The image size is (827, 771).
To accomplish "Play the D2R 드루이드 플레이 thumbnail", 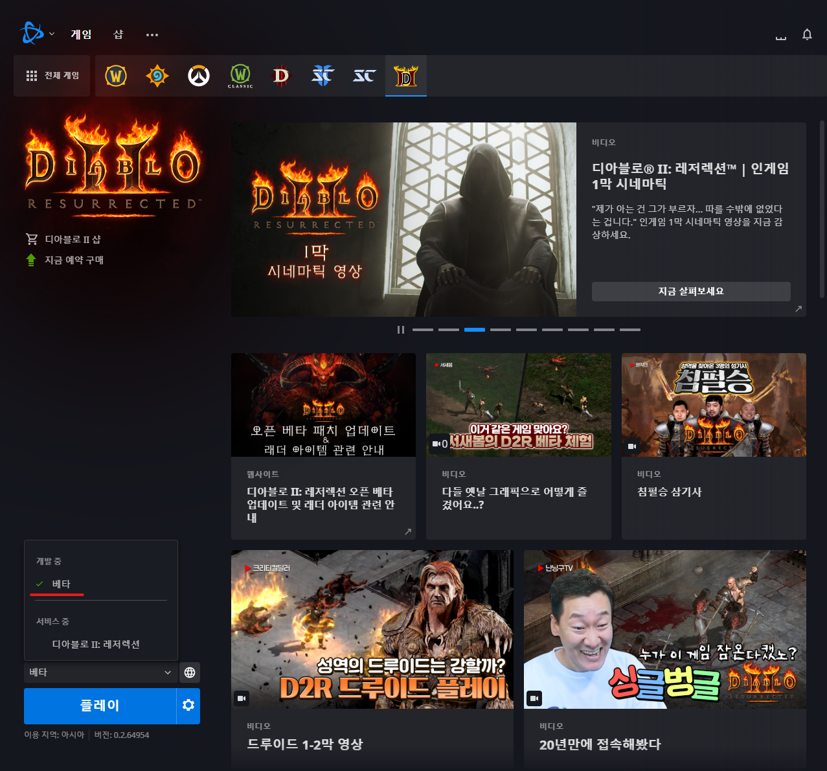I will pos(372,629).
